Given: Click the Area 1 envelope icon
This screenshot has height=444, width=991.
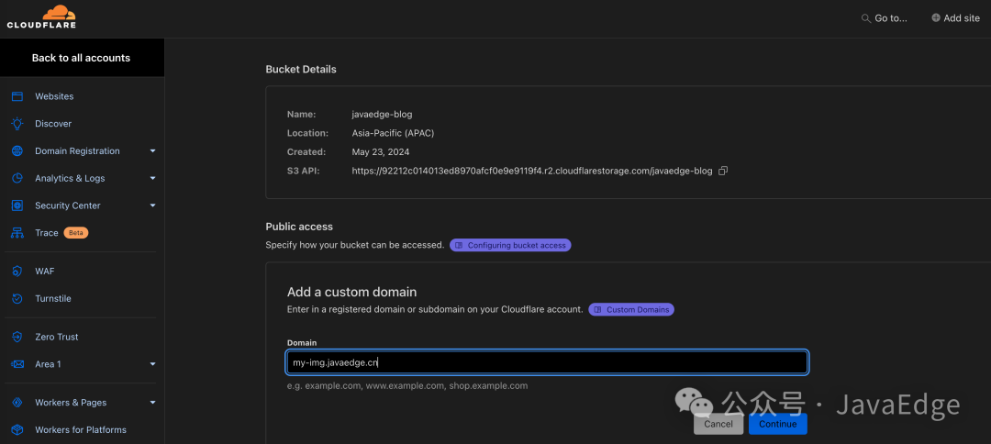Looking at the screenshot, I should coord(17,364).
